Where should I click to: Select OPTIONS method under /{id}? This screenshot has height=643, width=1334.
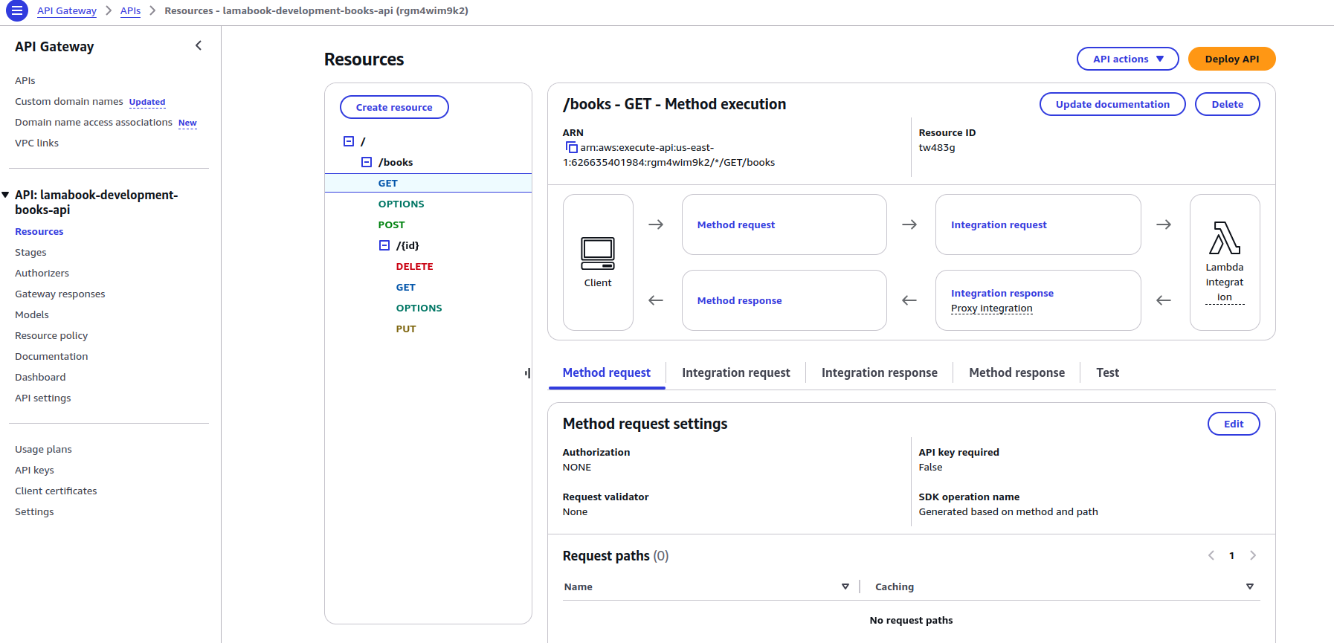pos(419,308)
